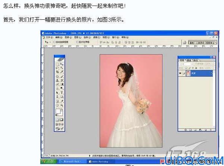Switch to Standard editing mode
Screen dimensions: 224x166
(57, 120)
